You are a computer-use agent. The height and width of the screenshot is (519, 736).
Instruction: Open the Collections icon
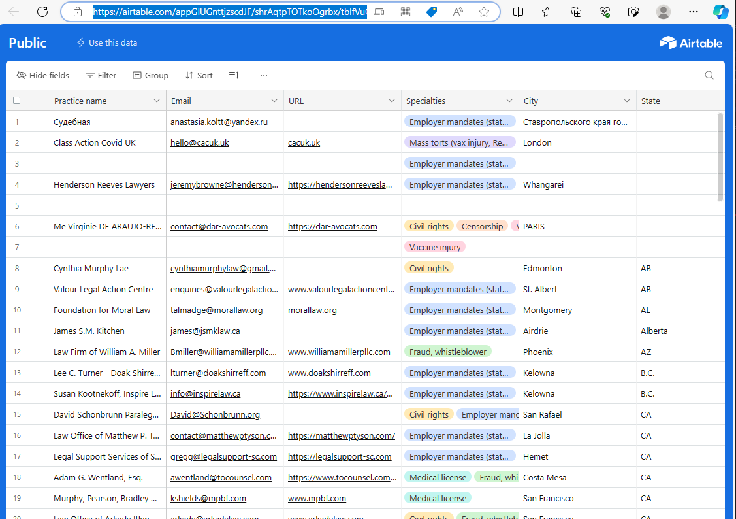(576, 12)
